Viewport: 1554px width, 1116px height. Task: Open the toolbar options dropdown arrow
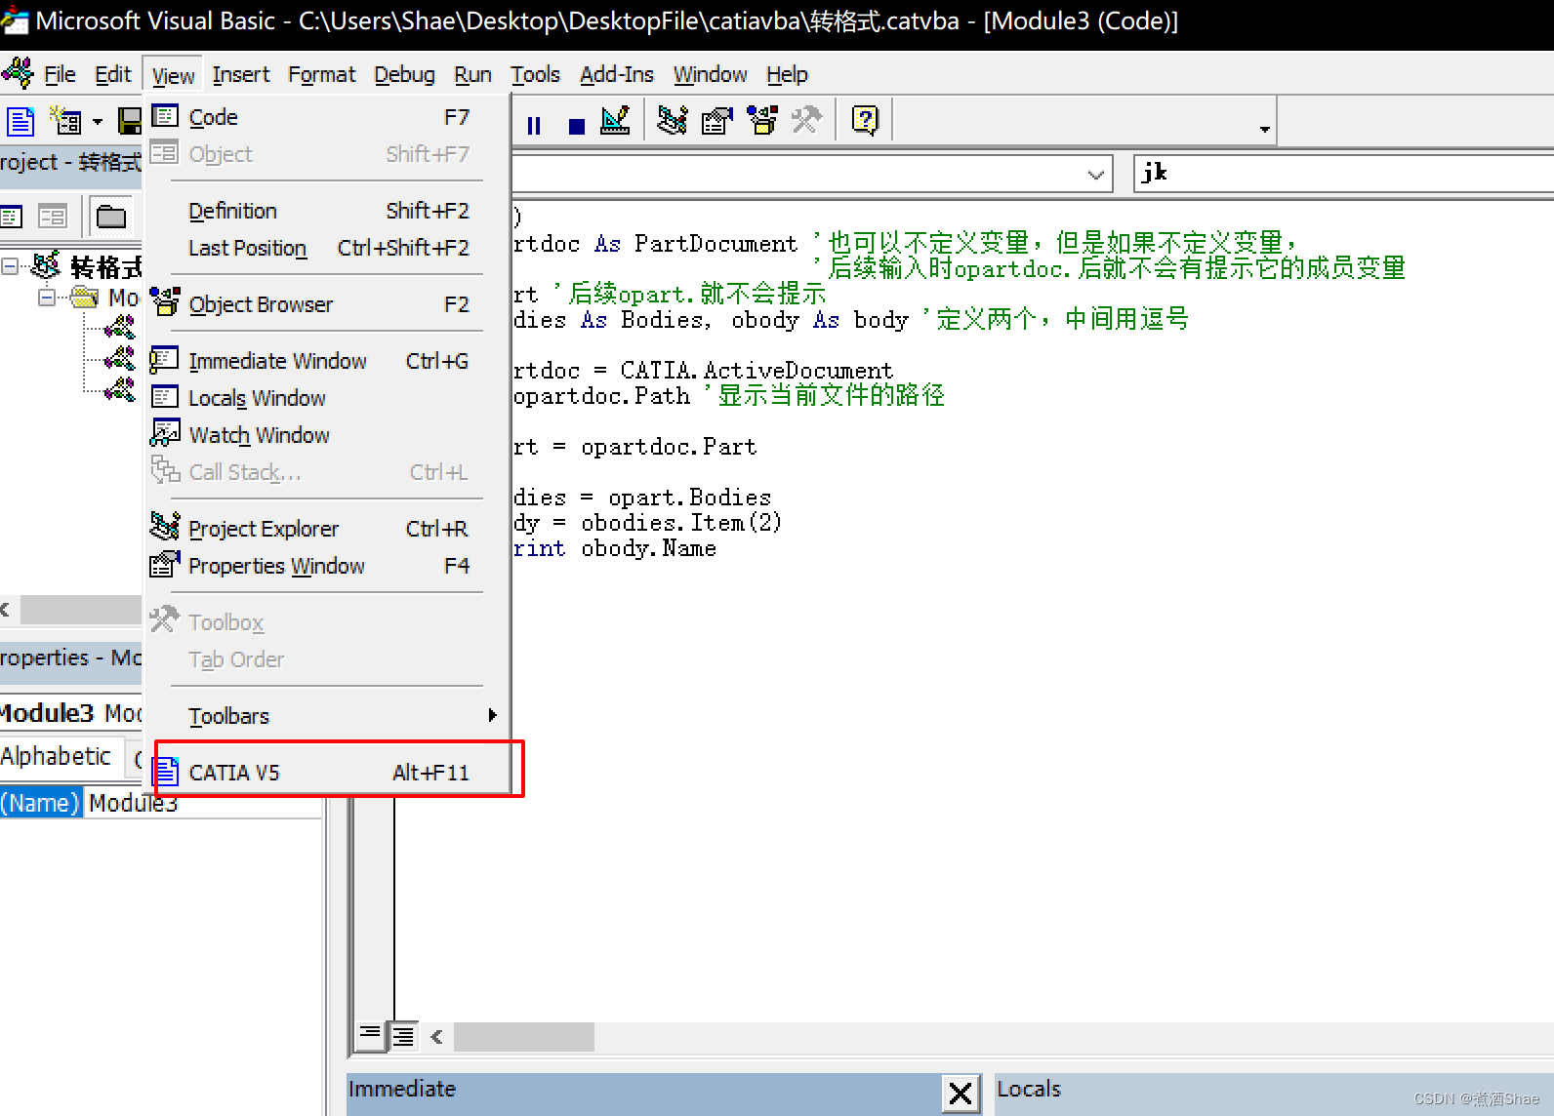click(x=1264, y=129)
